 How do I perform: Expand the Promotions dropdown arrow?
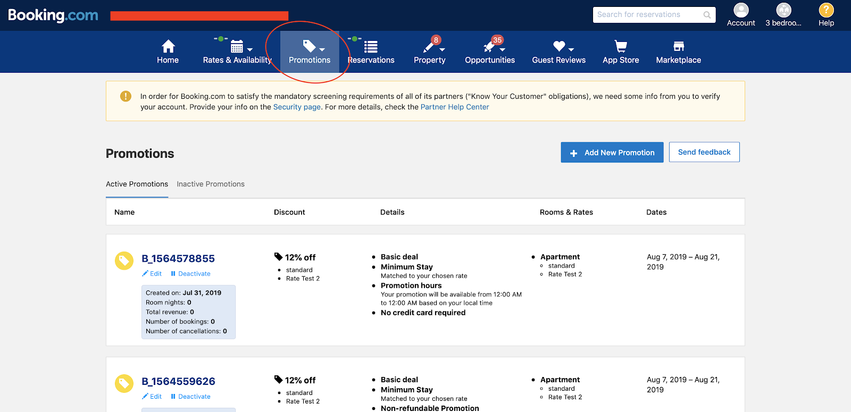tap(322, 50)
